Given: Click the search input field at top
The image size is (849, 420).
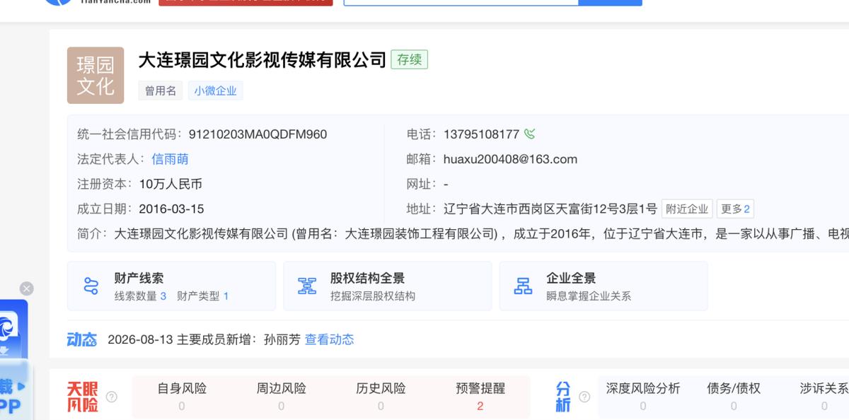Looking at the screenshot, I should (x=461, y=2).
